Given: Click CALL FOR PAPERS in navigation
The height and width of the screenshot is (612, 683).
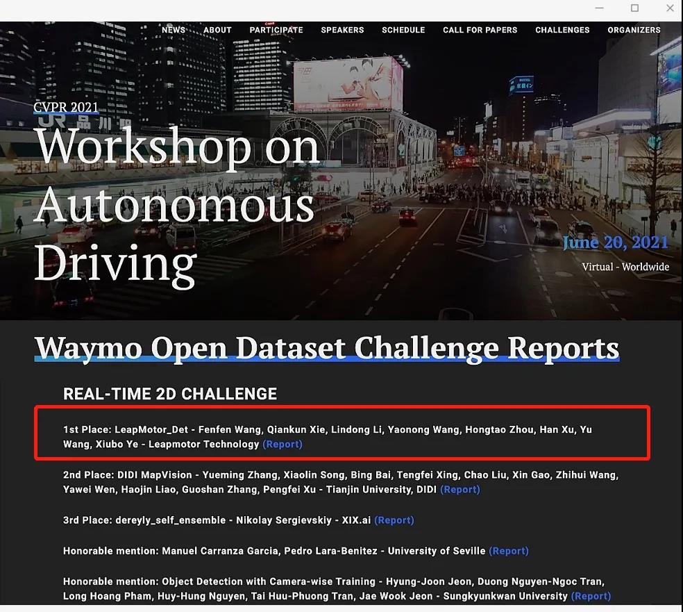Looking at the screenshot, I should (480, 30).
